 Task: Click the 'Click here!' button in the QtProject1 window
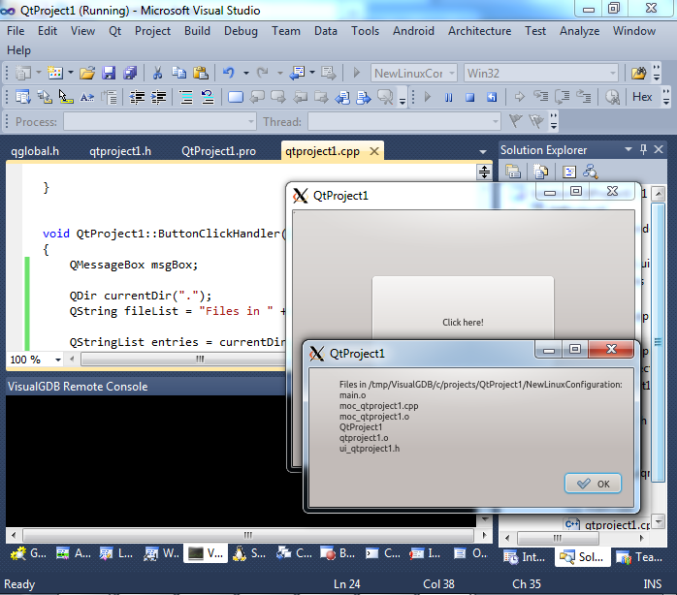tap(463, 308)
